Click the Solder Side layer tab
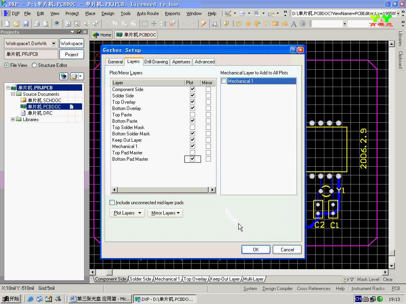This screenshot has width=406, height=304. point(140,279)
